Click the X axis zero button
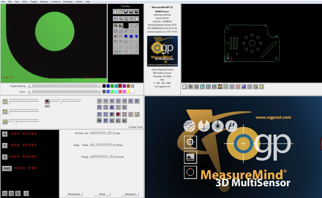 (5, 134)
